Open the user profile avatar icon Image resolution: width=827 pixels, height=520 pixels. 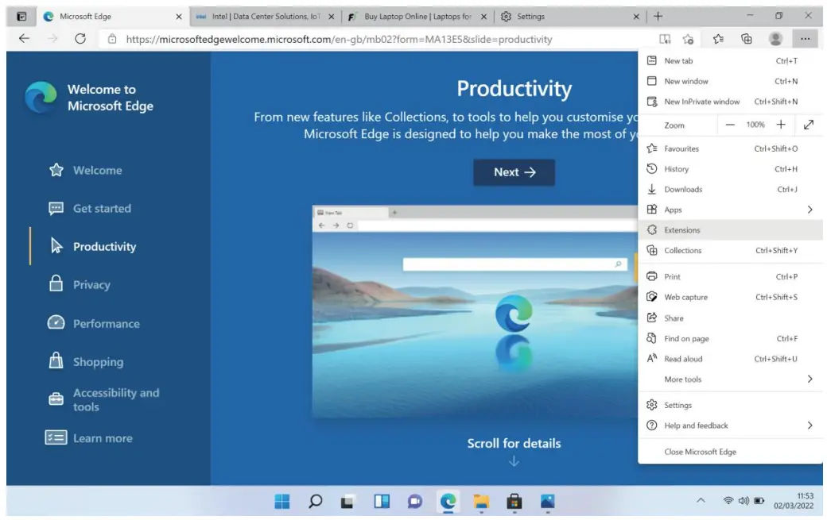[x=775, y=39]
